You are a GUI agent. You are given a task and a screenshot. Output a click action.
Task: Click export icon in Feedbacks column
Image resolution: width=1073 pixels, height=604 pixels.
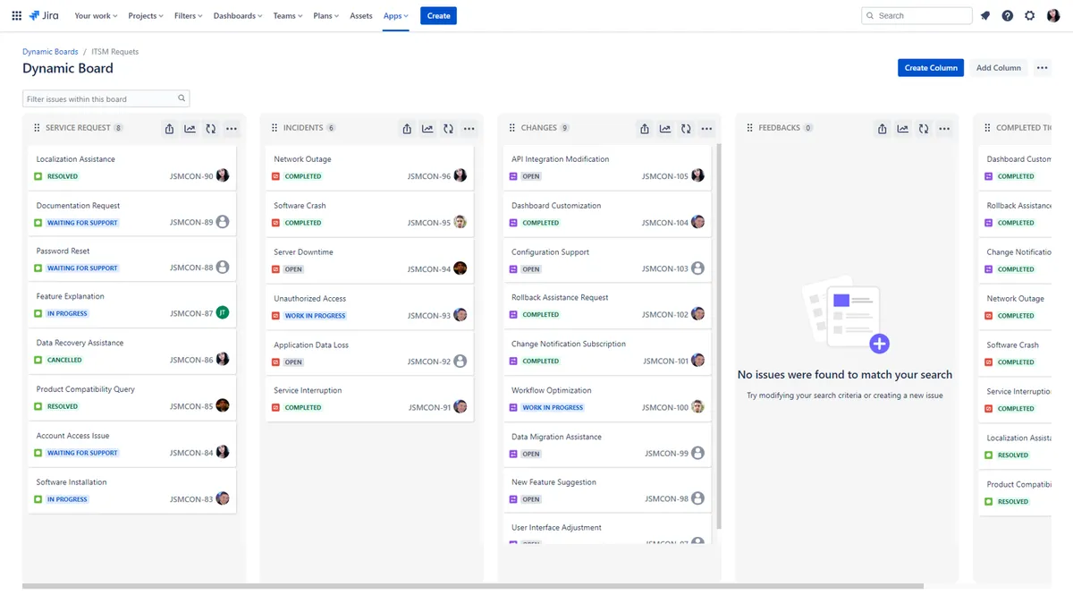[x=883, y=129]
